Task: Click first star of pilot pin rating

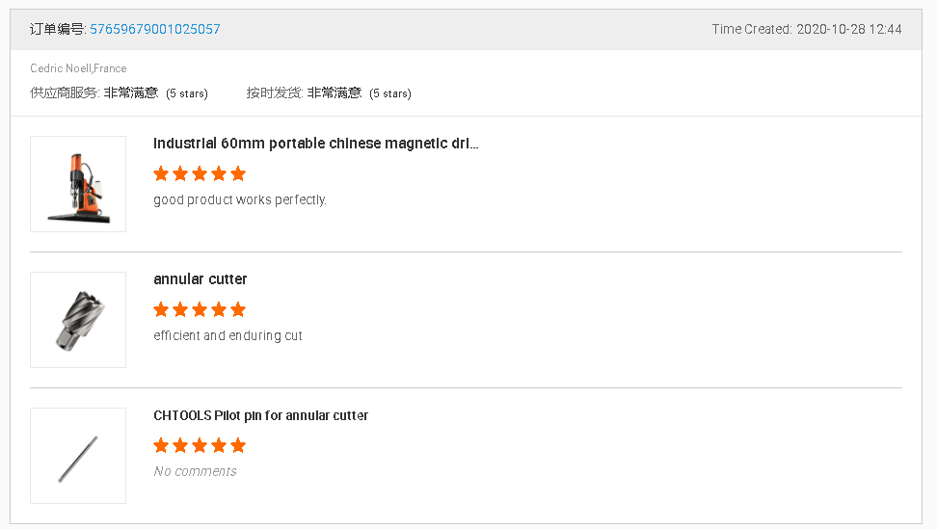Action: [161, 445]
